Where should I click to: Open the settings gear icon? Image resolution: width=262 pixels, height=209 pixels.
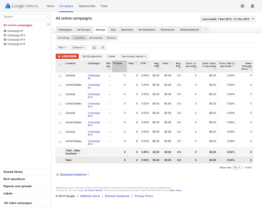[242, 6]
